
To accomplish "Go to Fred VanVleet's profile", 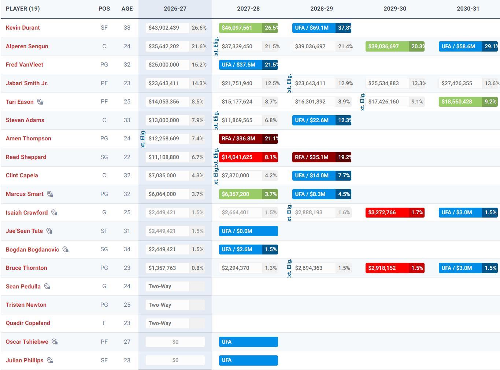I will click(25, 65).
